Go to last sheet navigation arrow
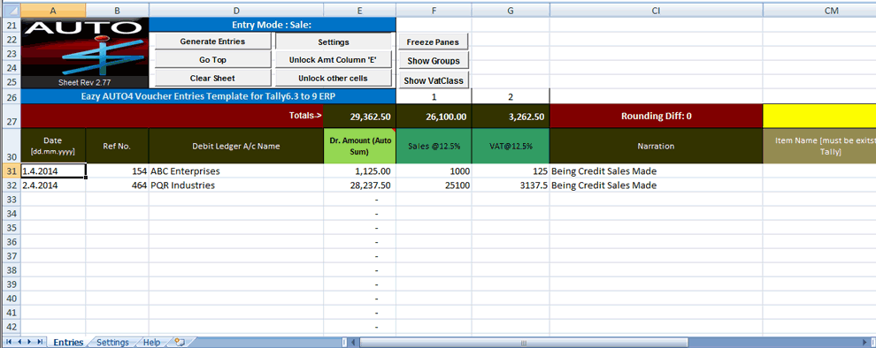Viewport: 876px width, 348px height. click(39, 342)
